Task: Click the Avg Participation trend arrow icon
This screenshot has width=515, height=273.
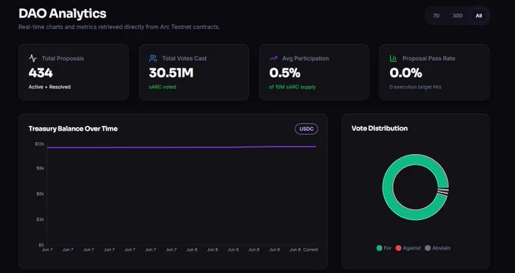Action: coord(273,58)
